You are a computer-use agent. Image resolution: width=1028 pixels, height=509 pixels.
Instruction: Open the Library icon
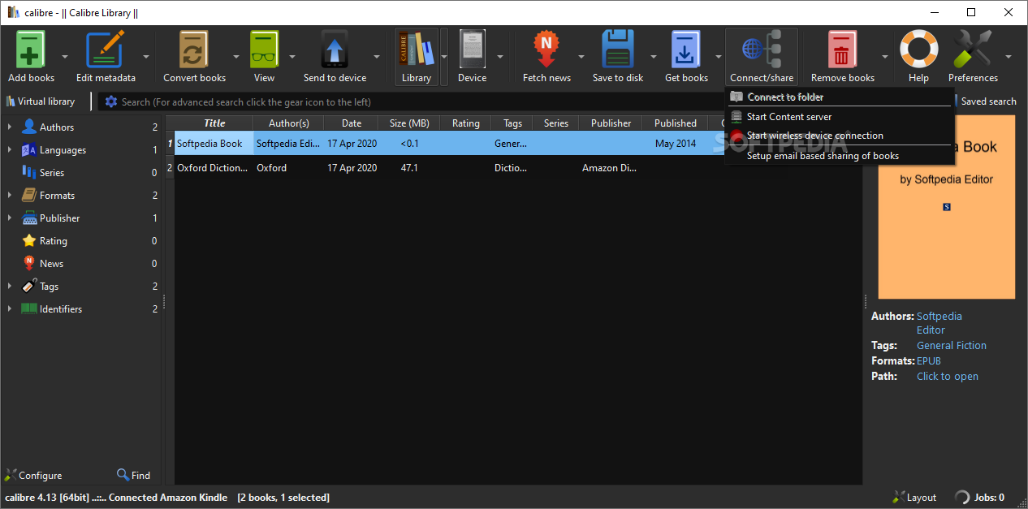click(416, 50)
